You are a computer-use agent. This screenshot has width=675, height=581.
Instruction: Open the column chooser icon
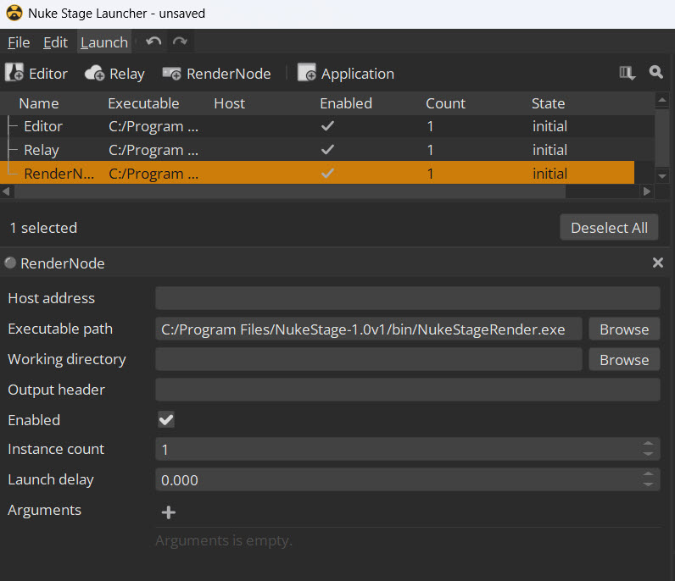point(628,74)
